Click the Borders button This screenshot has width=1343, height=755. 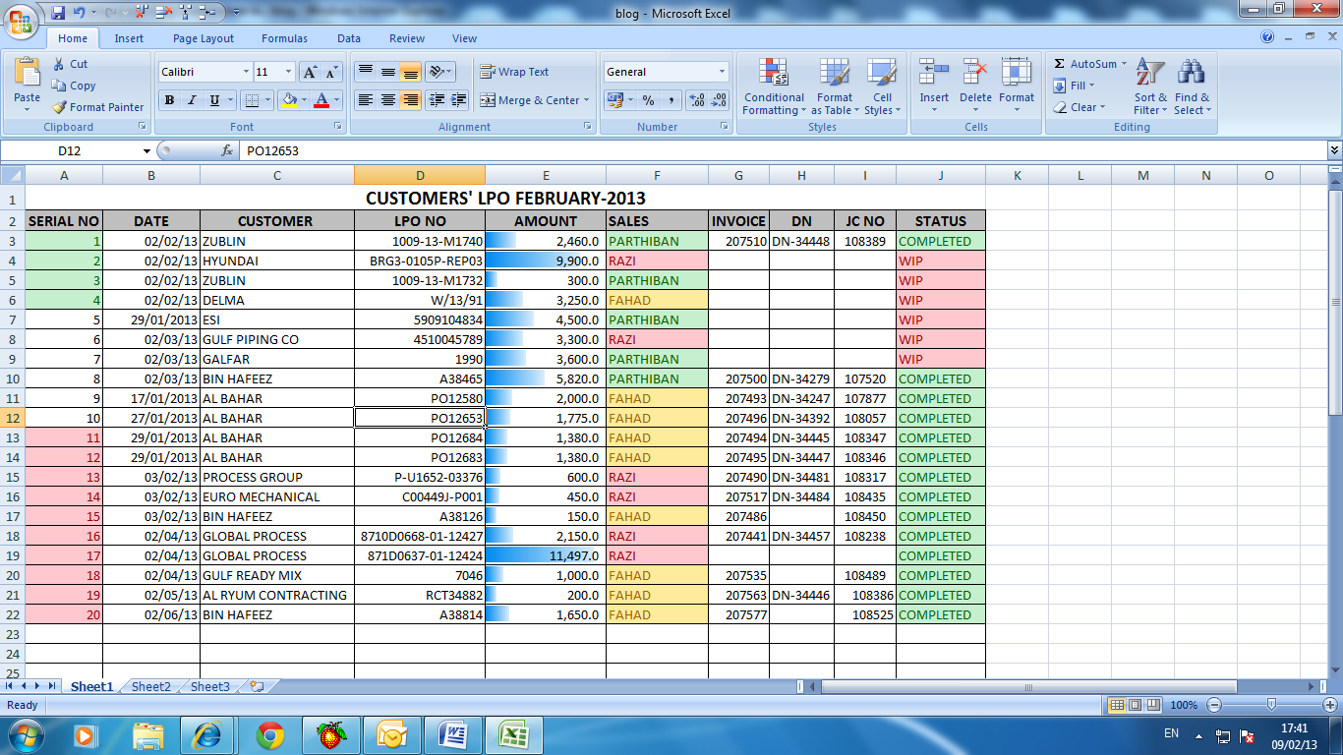point(253,100)
